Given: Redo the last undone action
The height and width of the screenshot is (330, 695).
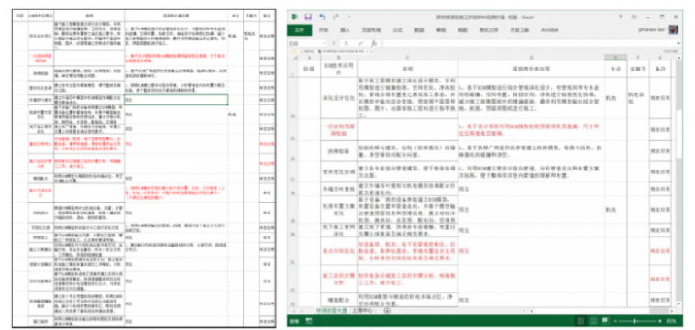Looking at the screenshot, I should click(336, 16).
